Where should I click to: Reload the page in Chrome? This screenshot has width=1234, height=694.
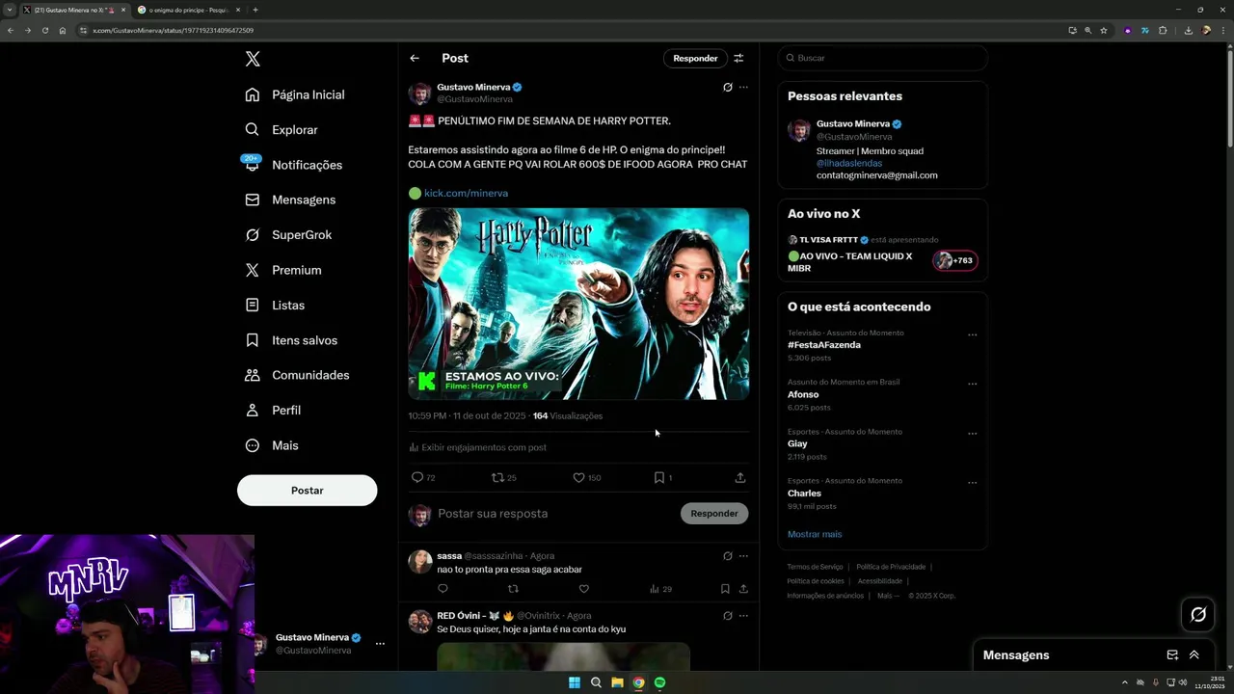[44, 30]
